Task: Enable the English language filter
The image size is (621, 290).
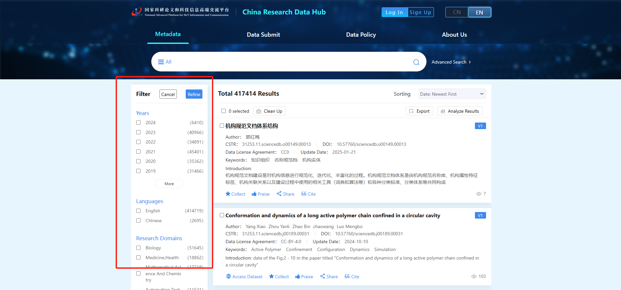Action: 139,211
